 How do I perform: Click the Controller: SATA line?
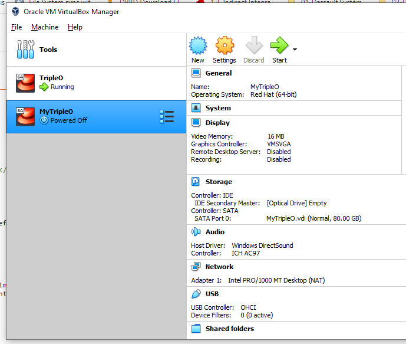click(x=214, y=211)
